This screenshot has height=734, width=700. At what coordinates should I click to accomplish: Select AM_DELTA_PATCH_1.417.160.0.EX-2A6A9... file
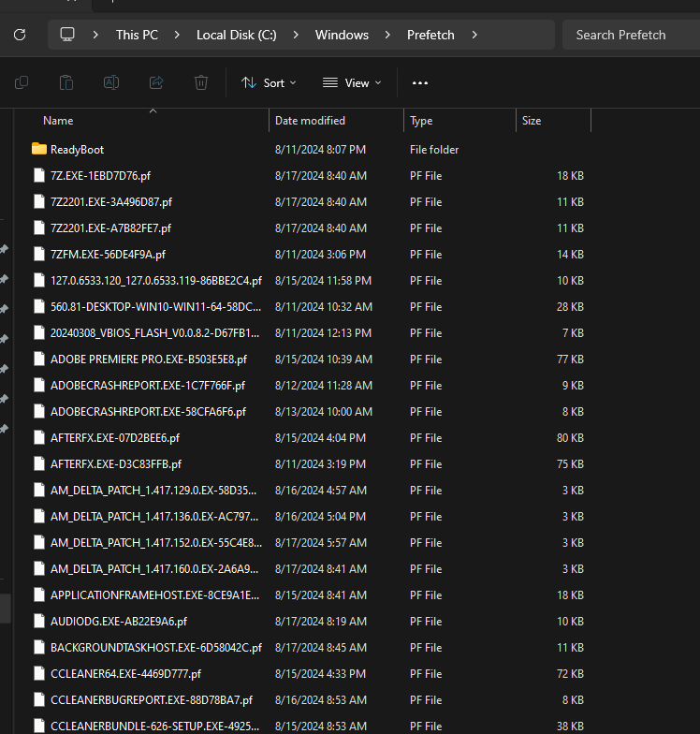(154, 569)
